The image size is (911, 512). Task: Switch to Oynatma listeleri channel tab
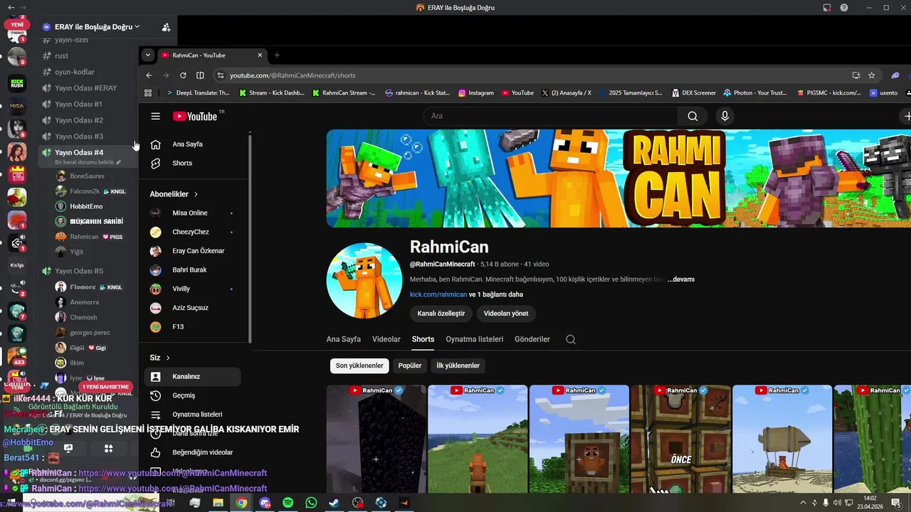point(475,339)
